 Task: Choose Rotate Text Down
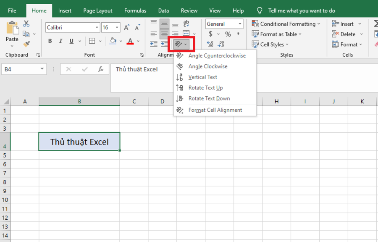coord(215,98)
